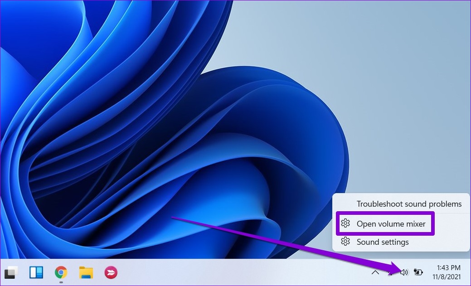This screenshot has height=286, width=471.
Task: Launch Google Chrome from the taskbar
Action: (61, 272)
